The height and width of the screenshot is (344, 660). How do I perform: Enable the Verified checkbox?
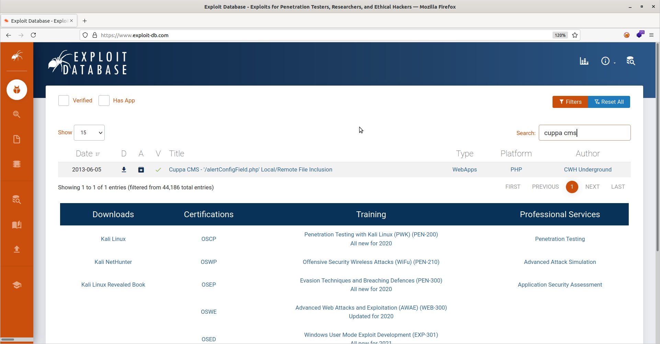point(64,100)
